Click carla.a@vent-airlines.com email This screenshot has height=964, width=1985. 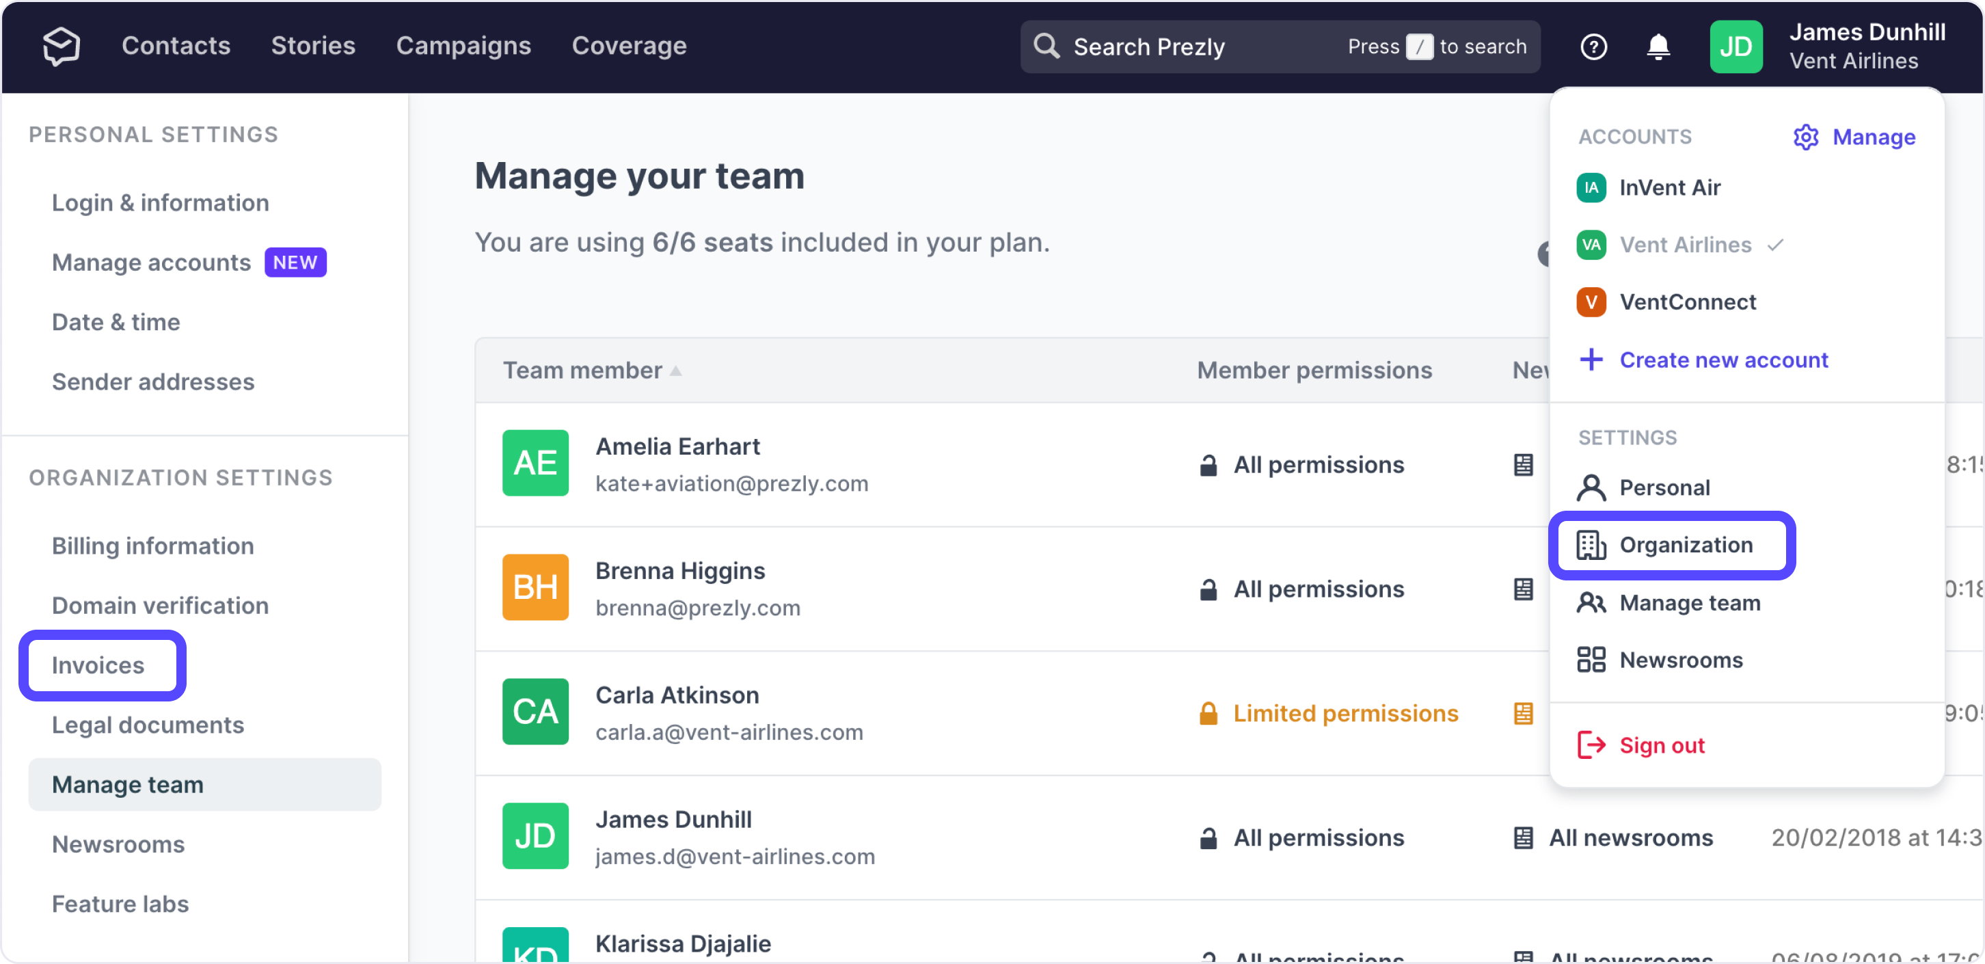(729, 733)
